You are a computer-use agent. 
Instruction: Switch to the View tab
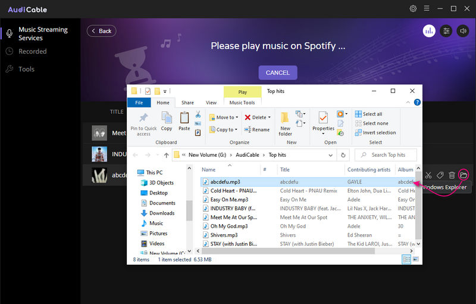point(211,103)
